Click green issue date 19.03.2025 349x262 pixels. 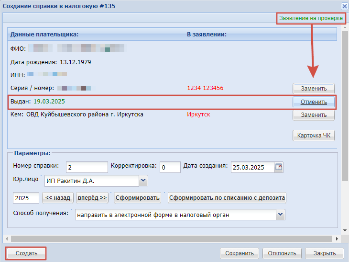pyautogui.click(x=49, y=102)
